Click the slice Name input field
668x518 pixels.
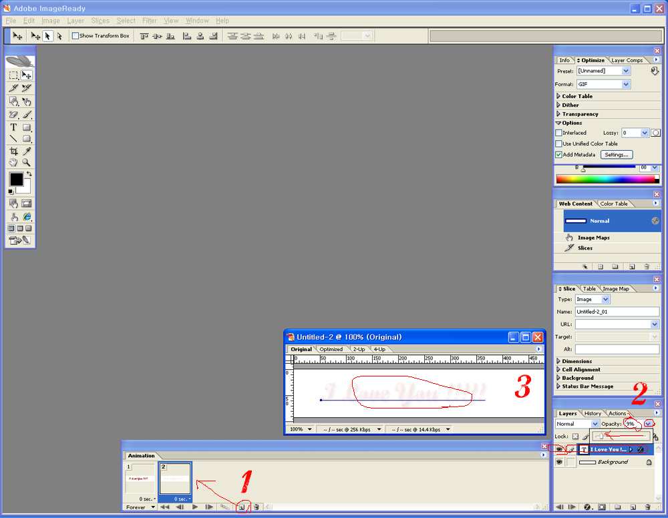tap(617, 312)
